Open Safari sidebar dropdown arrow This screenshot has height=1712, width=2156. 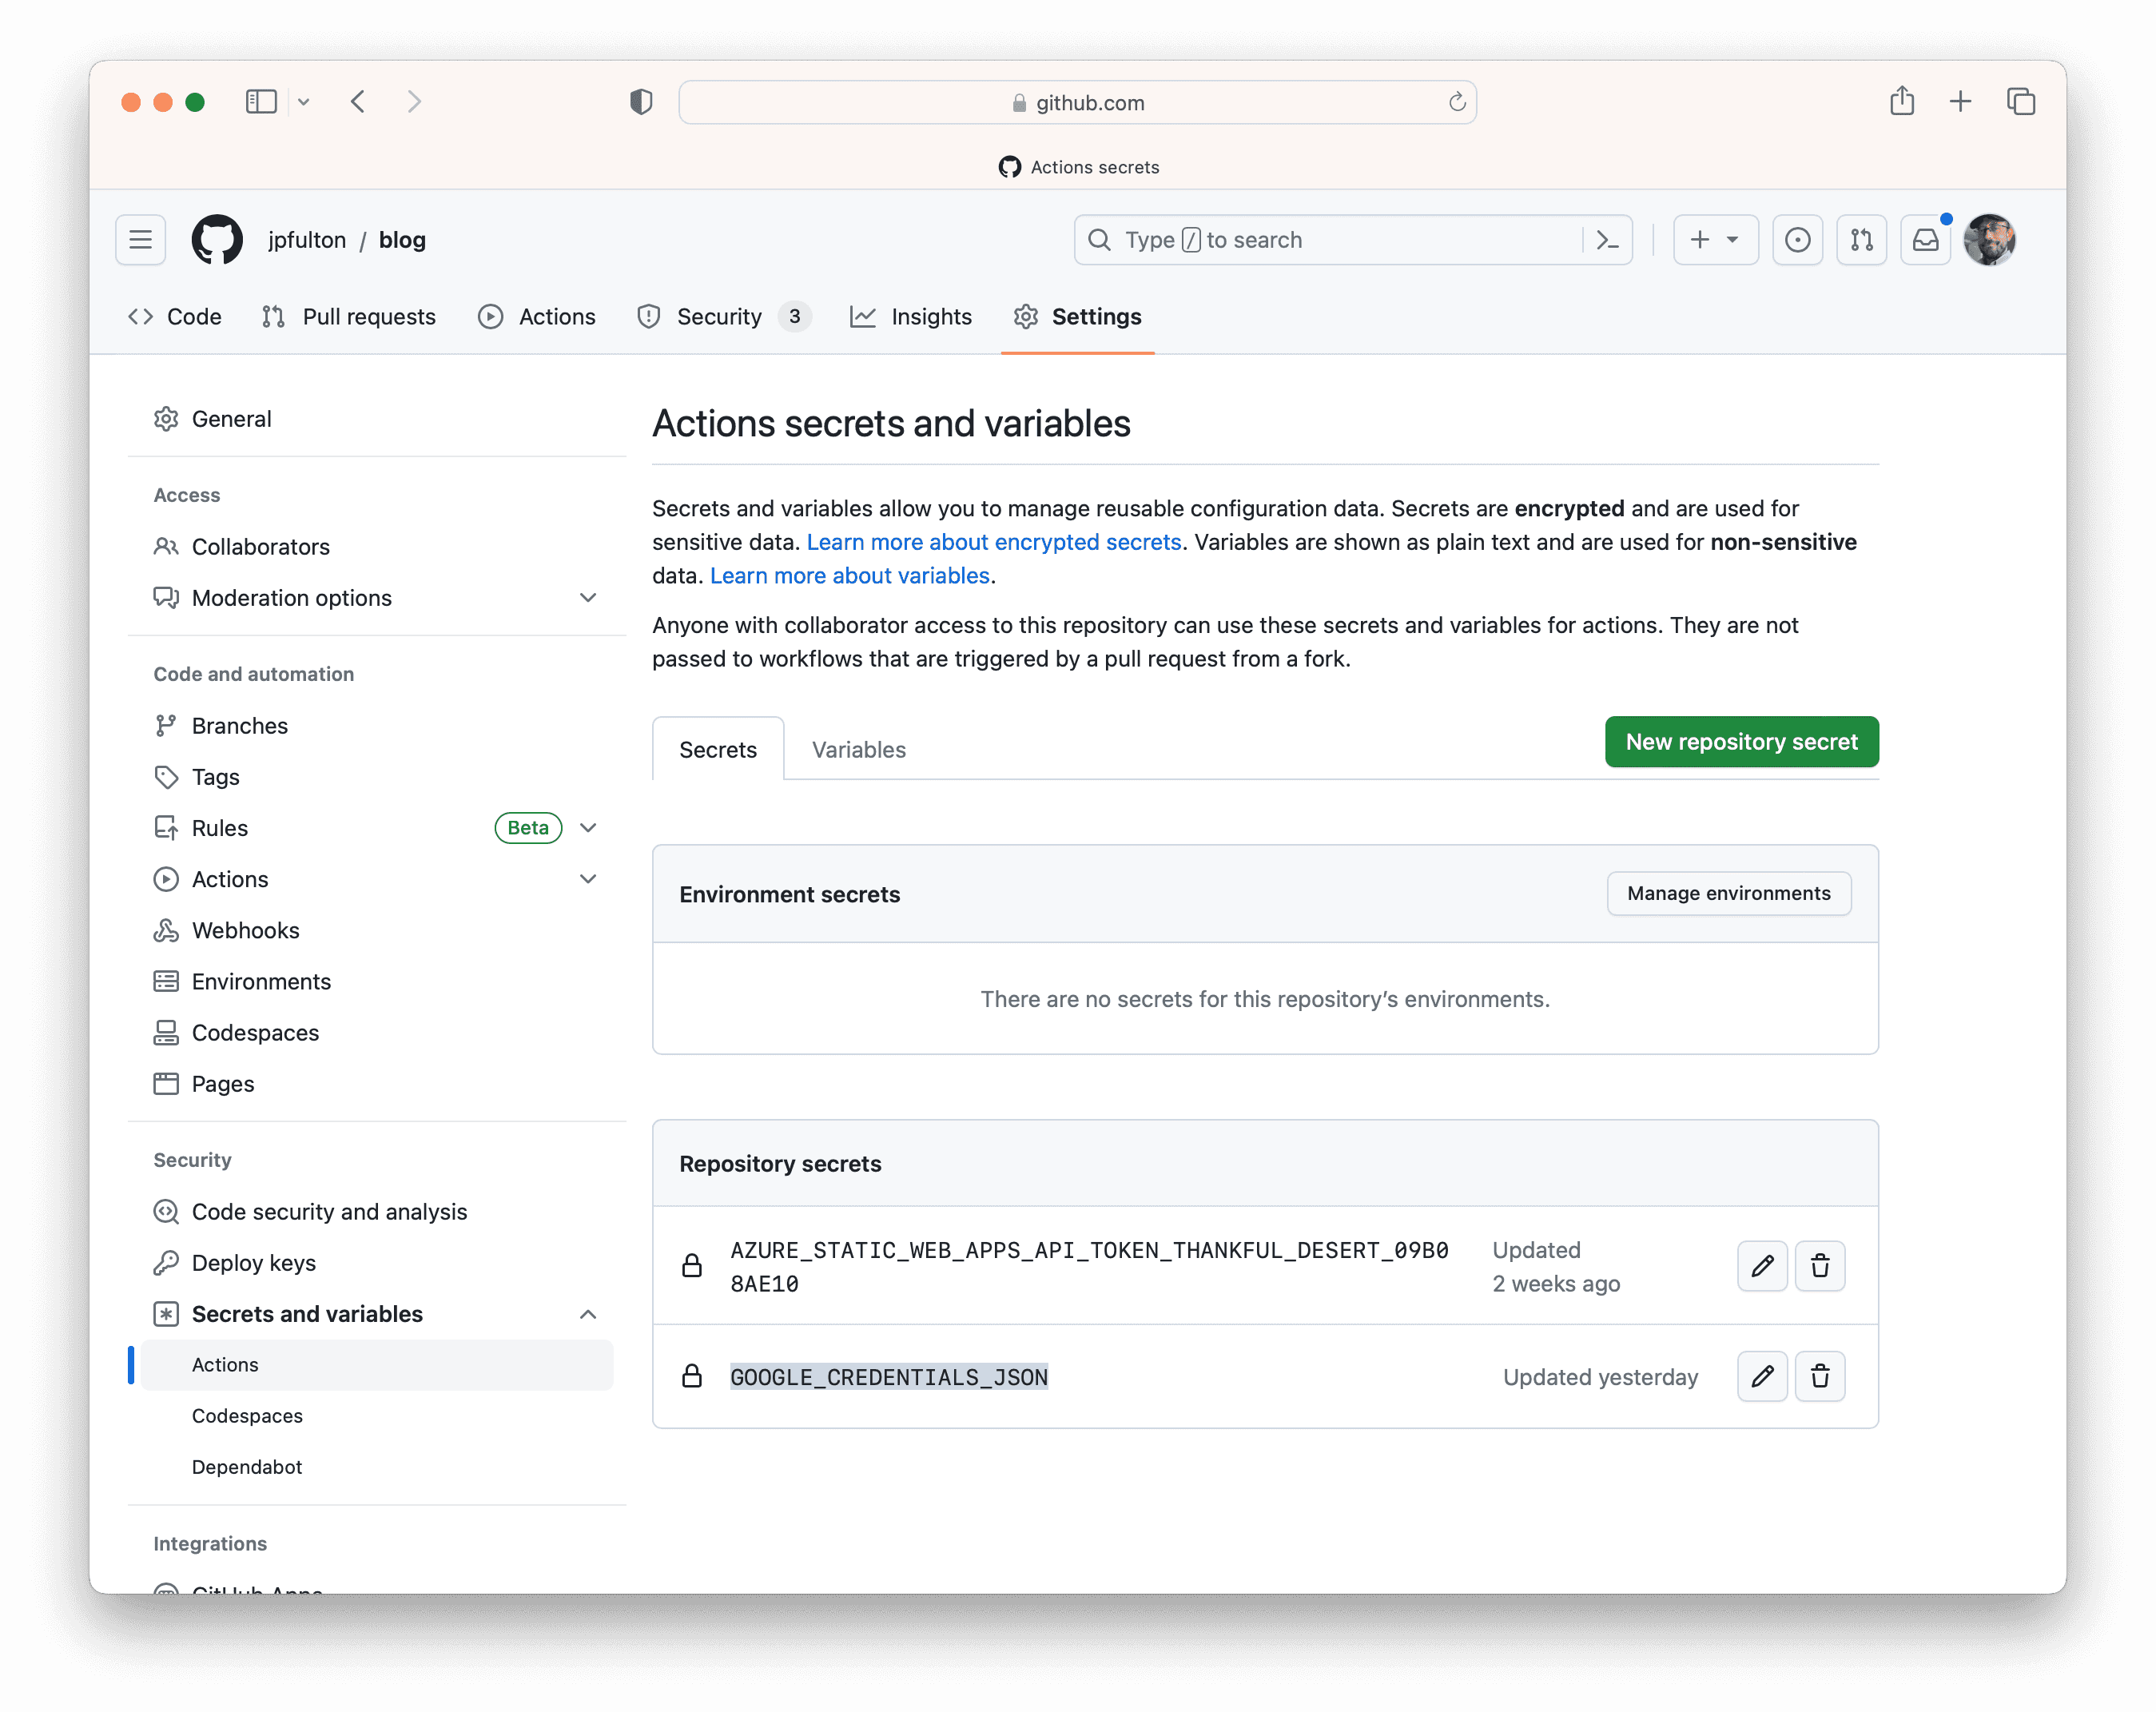pos(304,102)
